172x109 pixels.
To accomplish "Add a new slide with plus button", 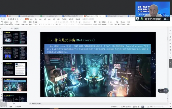I will pyautogui.click(x=14, y=103).
